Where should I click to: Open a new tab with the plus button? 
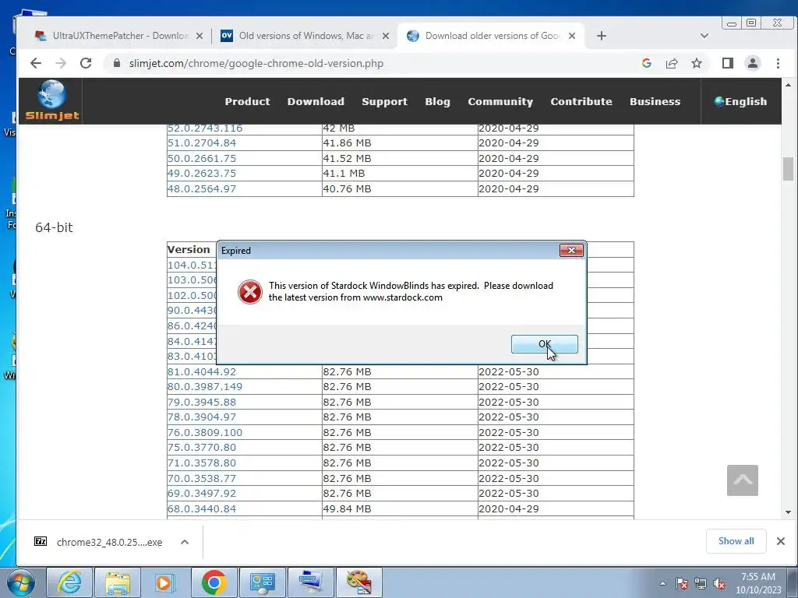[x=602, y=36]
